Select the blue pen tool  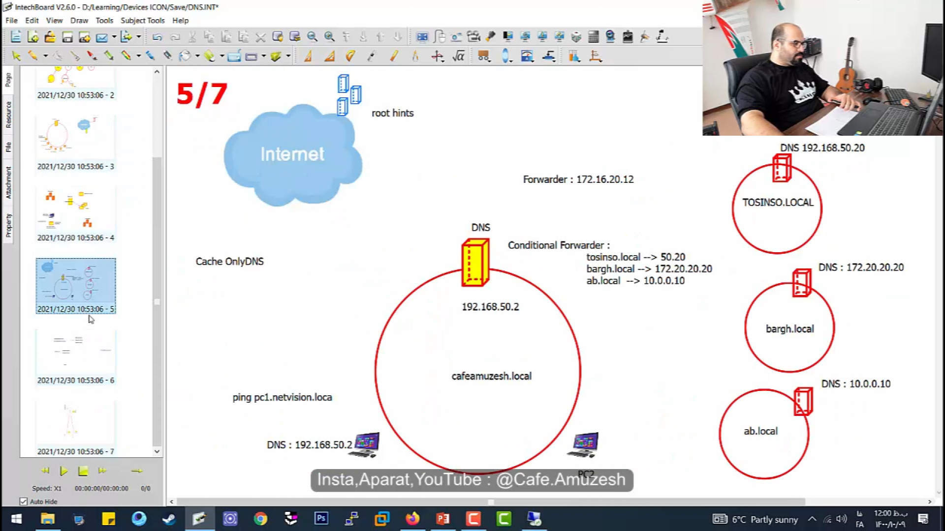(150, 56)
